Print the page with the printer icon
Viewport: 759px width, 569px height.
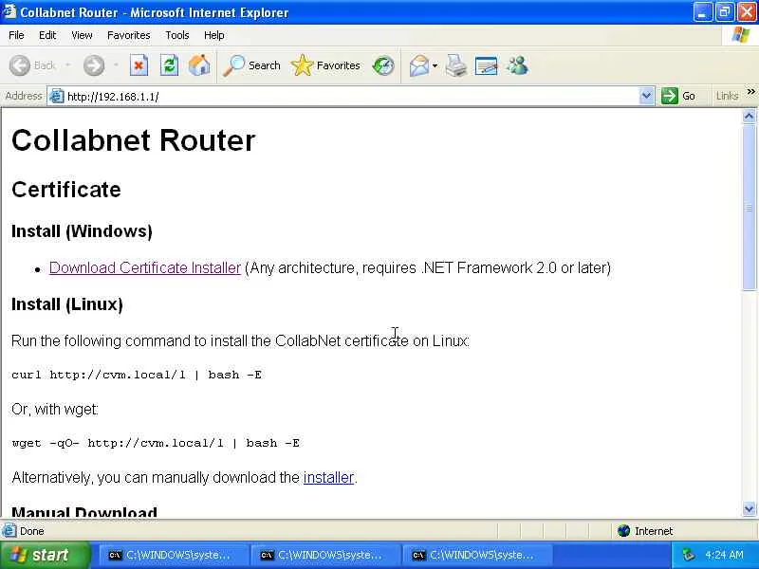pyautogui.click(x=456, y=65)
